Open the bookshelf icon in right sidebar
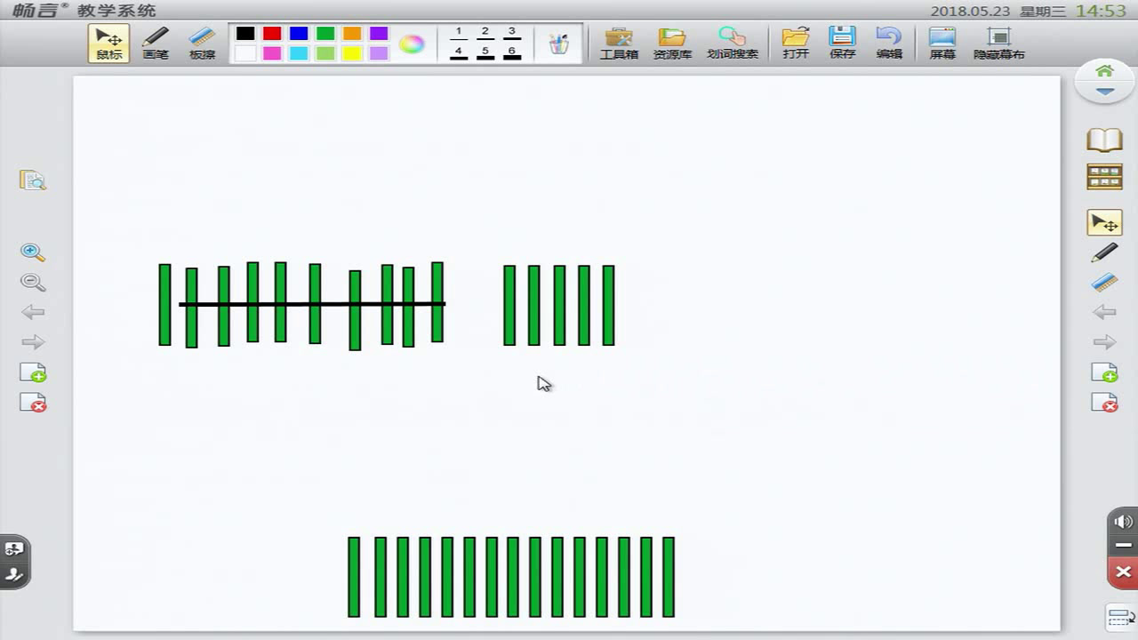 1104,177
